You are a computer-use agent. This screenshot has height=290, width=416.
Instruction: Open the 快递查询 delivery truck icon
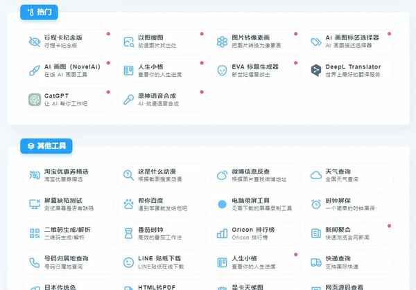pos(316,262)
